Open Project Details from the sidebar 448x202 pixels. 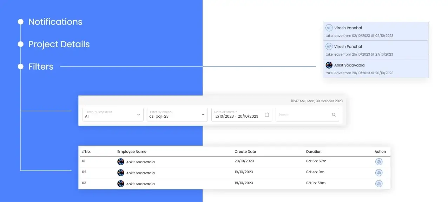[59, 44]
